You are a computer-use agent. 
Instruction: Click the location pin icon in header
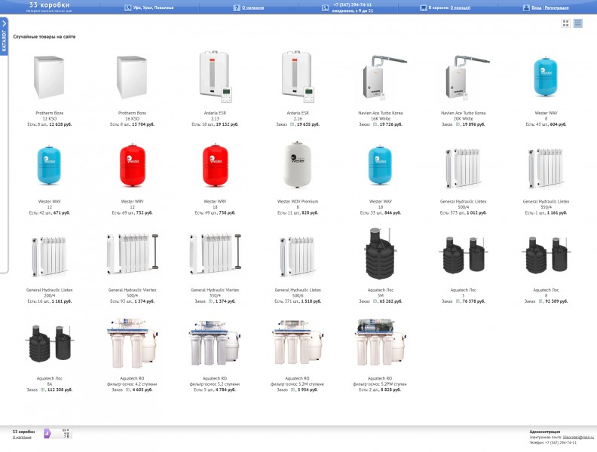(x=128, y=8)
